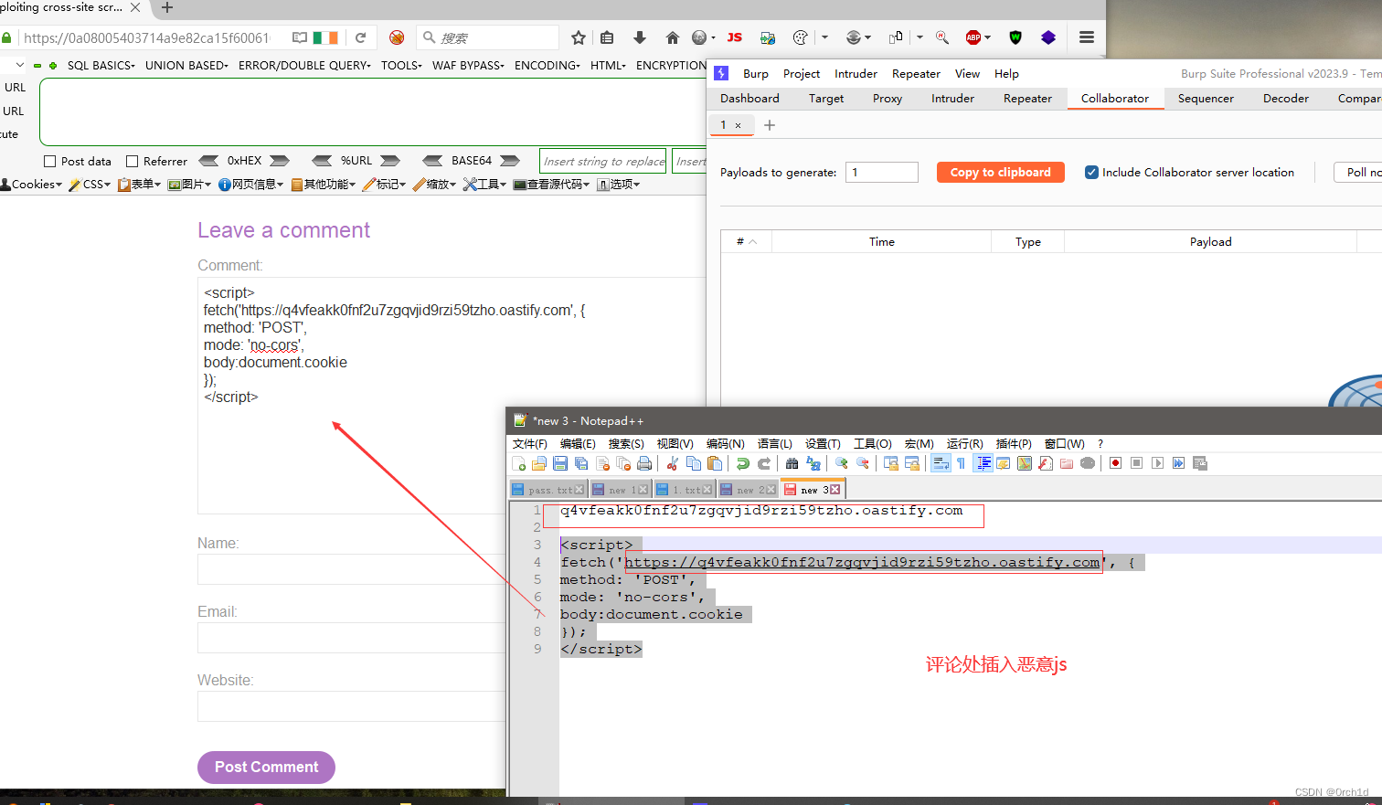Check the Post data checkbox in HackBar

click(x=50, y=162)
